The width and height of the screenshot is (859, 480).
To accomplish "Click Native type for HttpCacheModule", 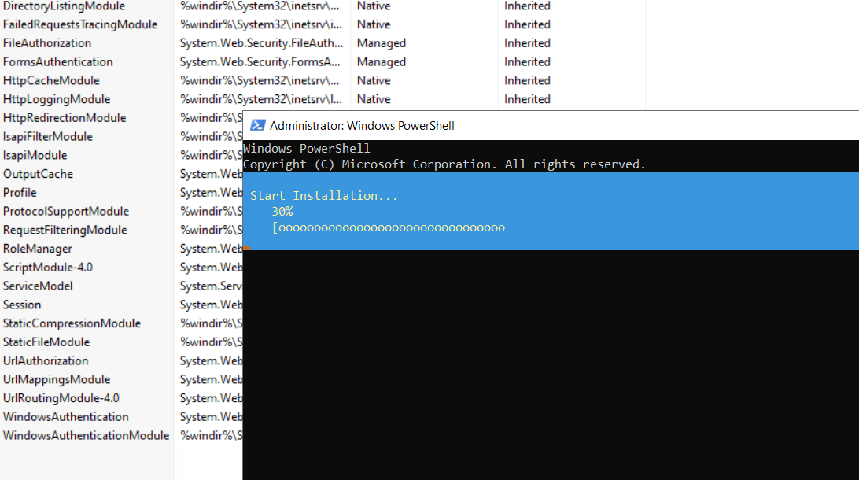I will coord(374,80).
